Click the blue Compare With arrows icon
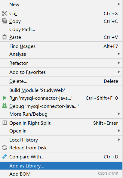 (x=5, y=157)
